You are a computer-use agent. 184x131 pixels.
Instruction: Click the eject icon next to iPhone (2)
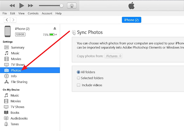[55, 28]
